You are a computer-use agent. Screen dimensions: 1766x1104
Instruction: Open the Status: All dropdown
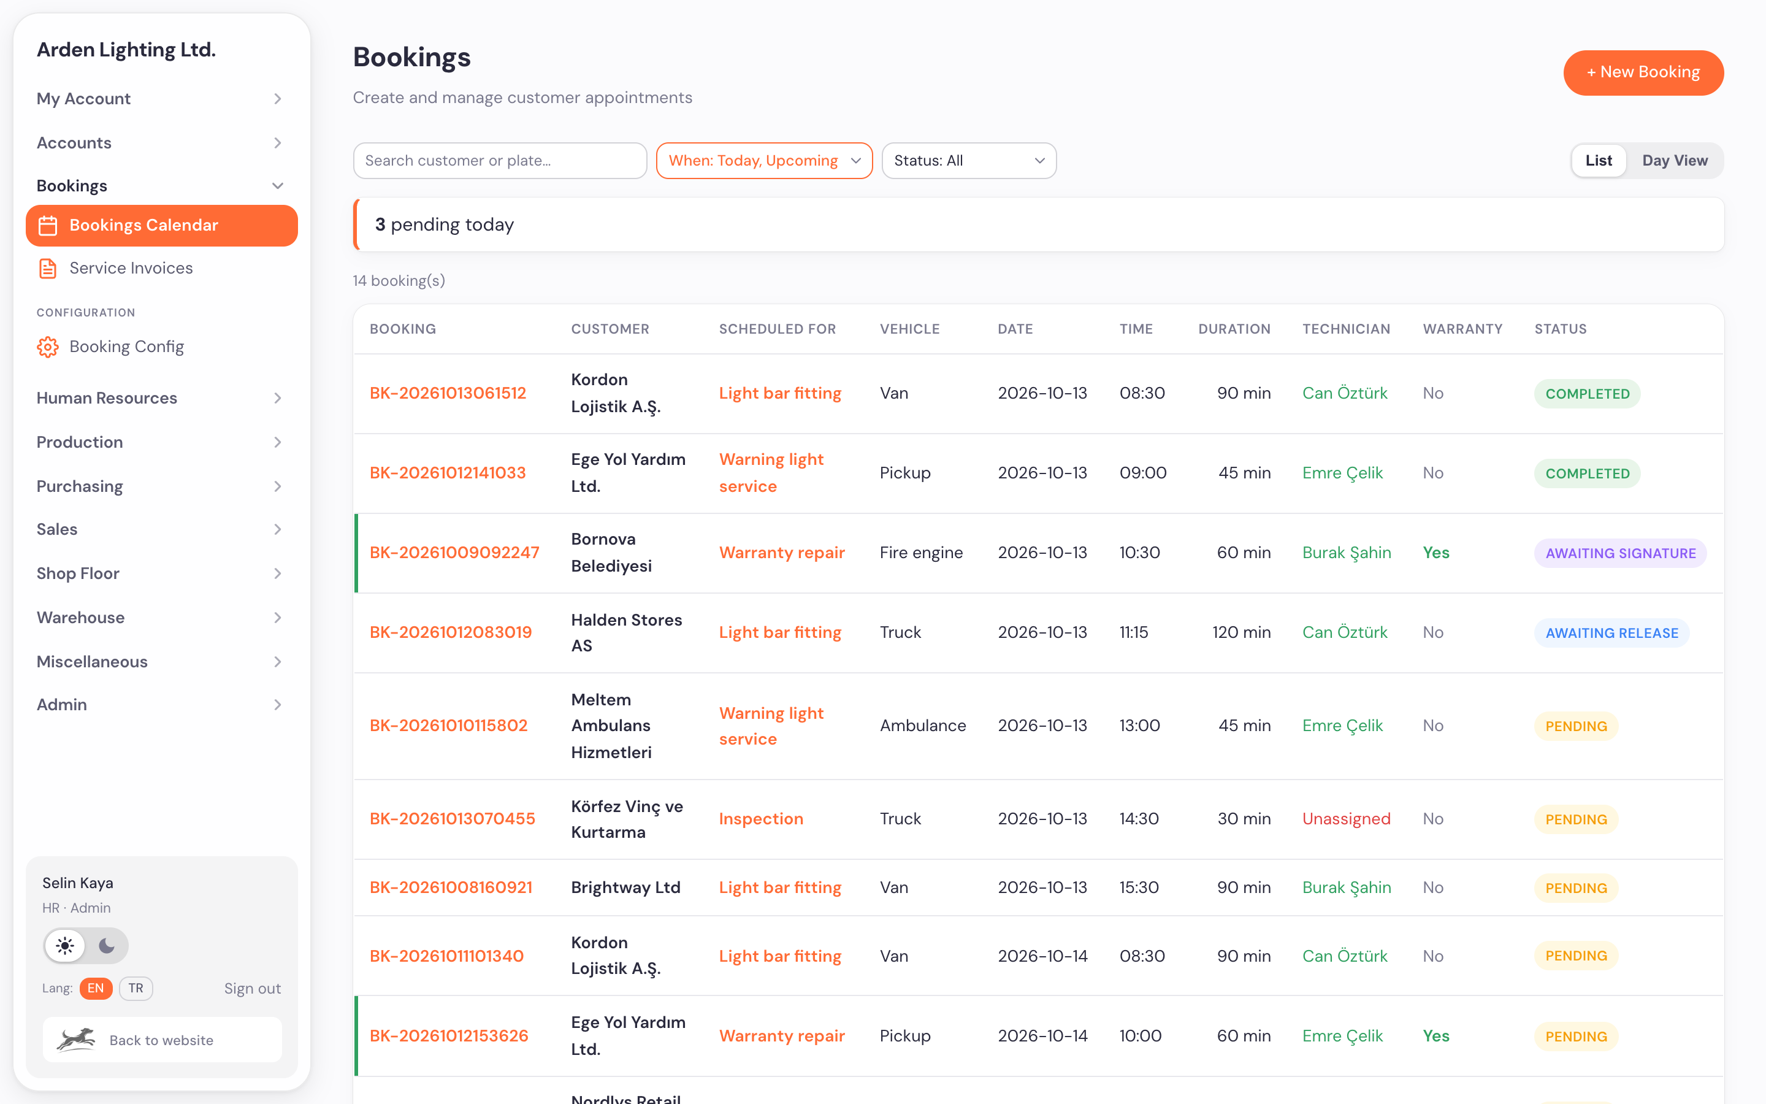pos(968,161)
